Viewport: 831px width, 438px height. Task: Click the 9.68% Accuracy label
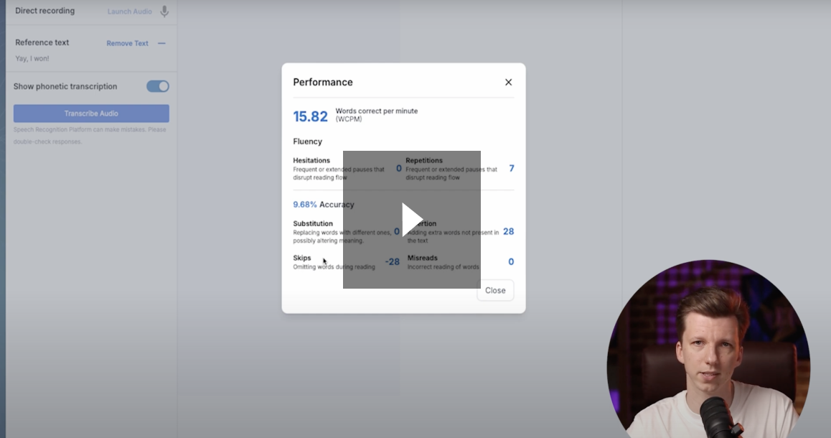coord(323,204)
